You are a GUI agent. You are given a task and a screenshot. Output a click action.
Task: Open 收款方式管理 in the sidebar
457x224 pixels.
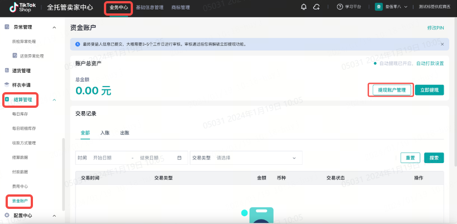click(x=24, y=143)
